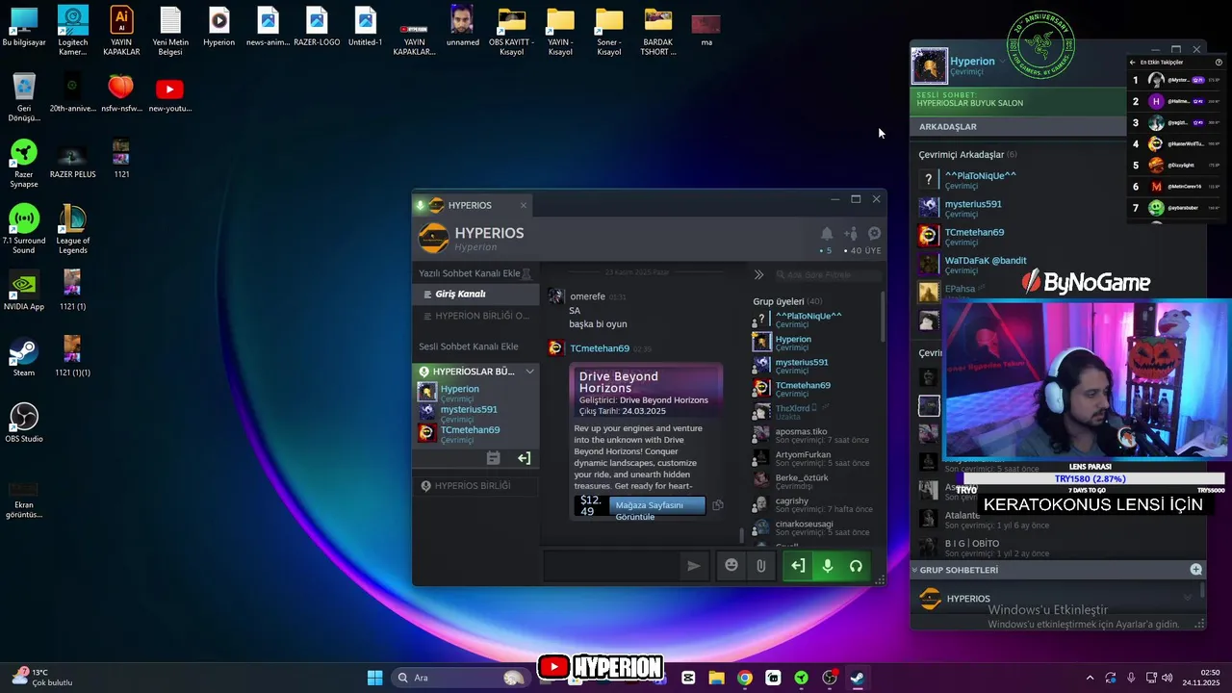Click Mağaza Sayfasını Görüntüle button
The height and width of the screenshot is (693, 1232).
657,506
